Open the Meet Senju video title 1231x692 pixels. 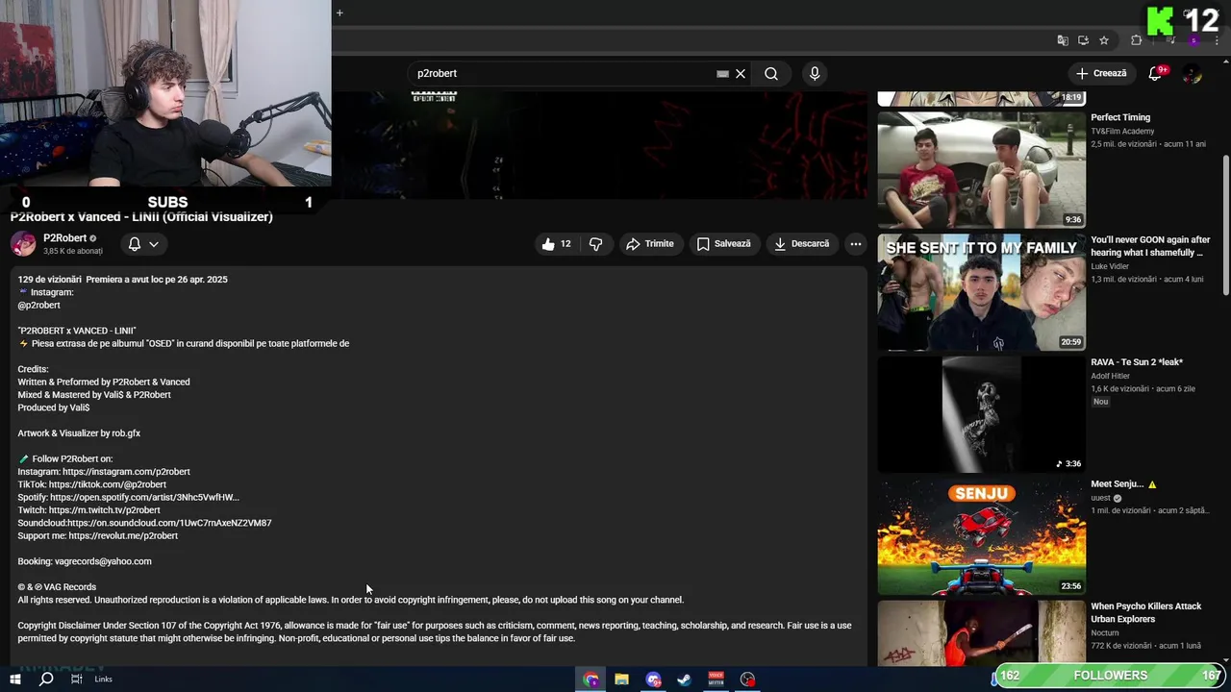coord(1123,484)
